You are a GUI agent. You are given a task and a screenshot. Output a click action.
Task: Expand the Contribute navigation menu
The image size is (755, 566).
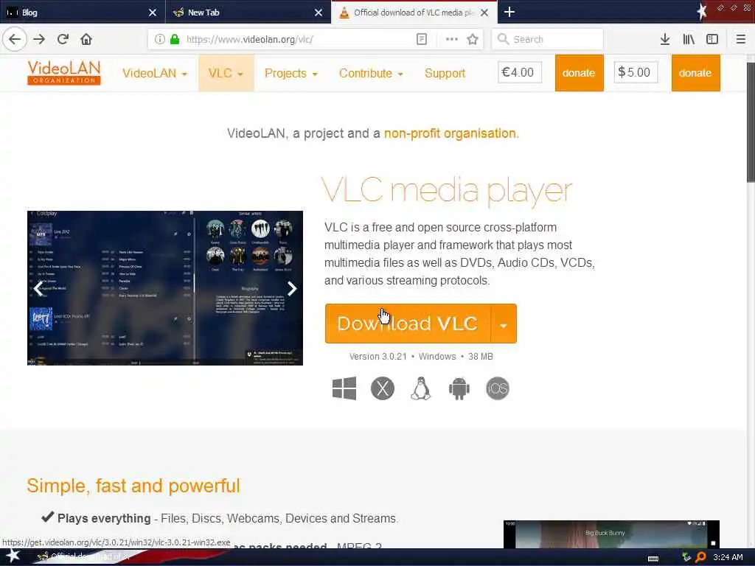coord(371,73)
